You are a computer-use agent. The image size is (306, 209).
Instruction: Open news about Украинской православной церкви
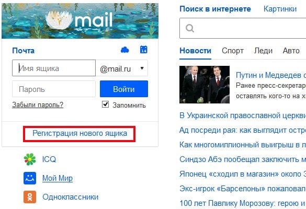(243, 115)
